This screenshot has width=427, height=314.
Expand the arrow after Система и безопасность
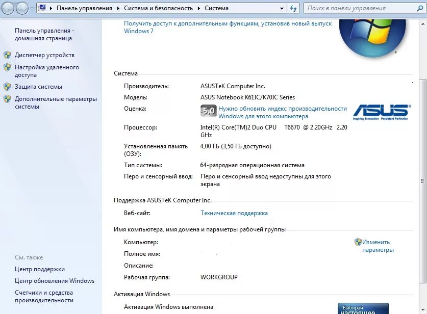[199, 9]
